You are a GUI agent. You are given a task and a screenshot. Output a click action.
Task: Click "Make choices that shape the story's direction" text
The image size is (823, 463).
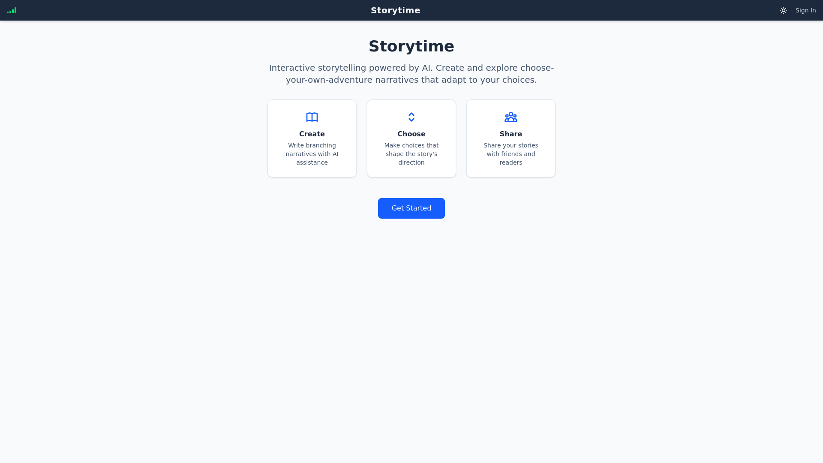click(x=411, y=154)
